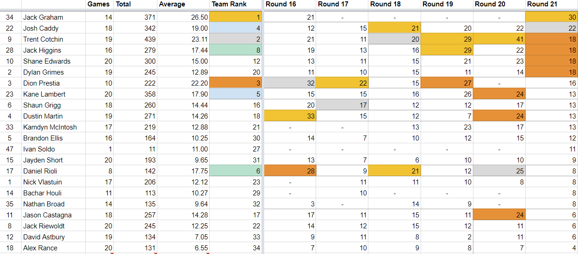Click the yellow Team Rank 1 cell
Image resolution: width=578 pixels, height=254 pixels.
click(235, 17)
